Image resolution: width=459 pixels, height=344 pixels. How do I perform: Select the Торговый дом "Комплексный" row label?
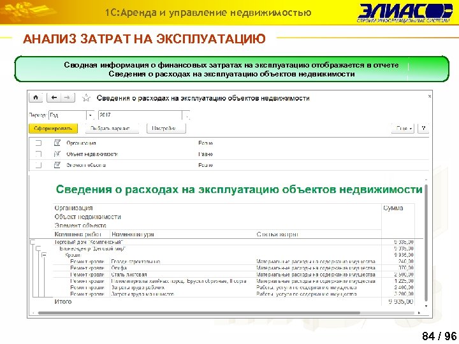click(x=89, y=242)
